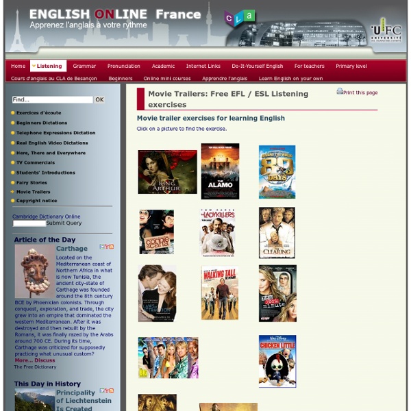The height and width of the screenshot is (411, 411).
Task: Click the printer icon beside Print this page
Action: [x=340, y=91]
